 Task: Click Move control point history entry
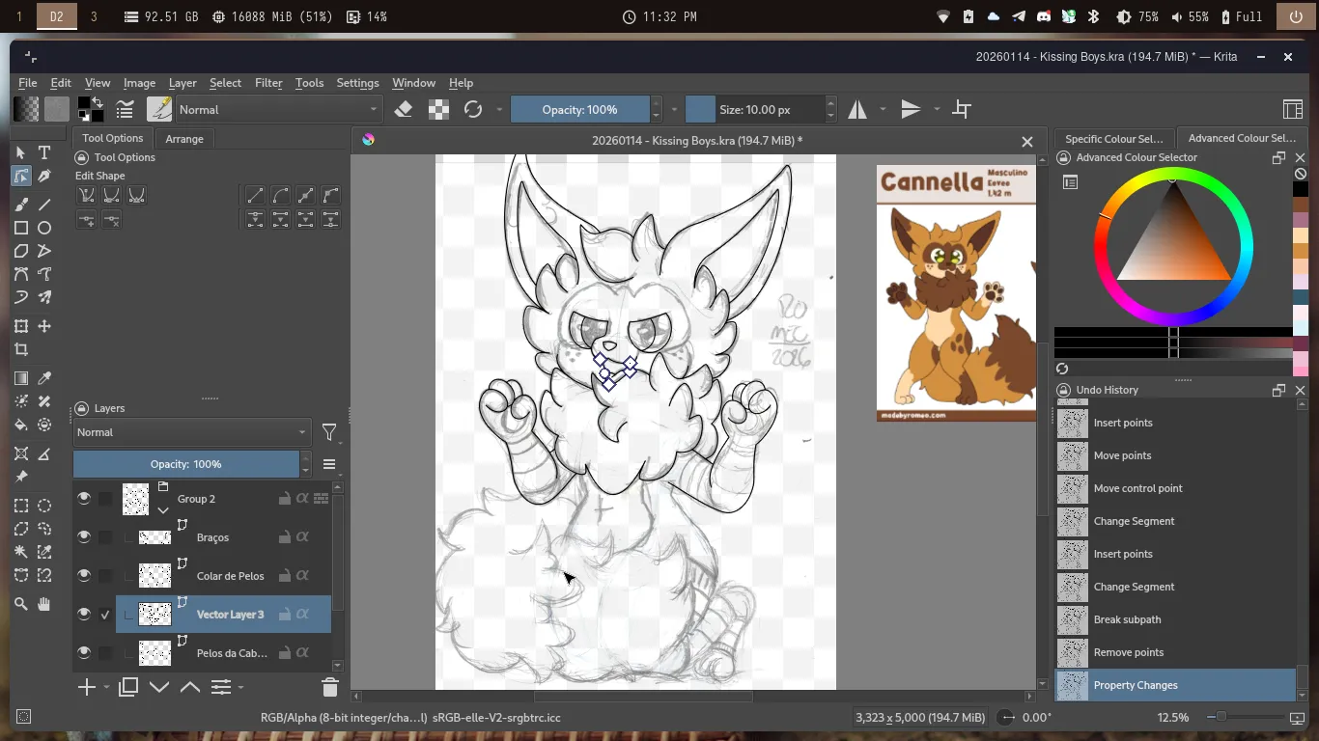click(x=1137, y=488)
